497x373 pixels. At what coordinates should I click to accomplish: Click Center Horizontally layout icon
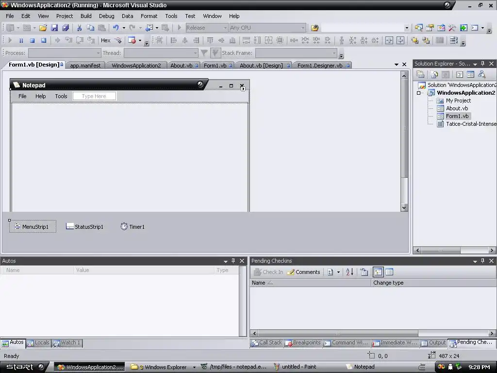389,40
